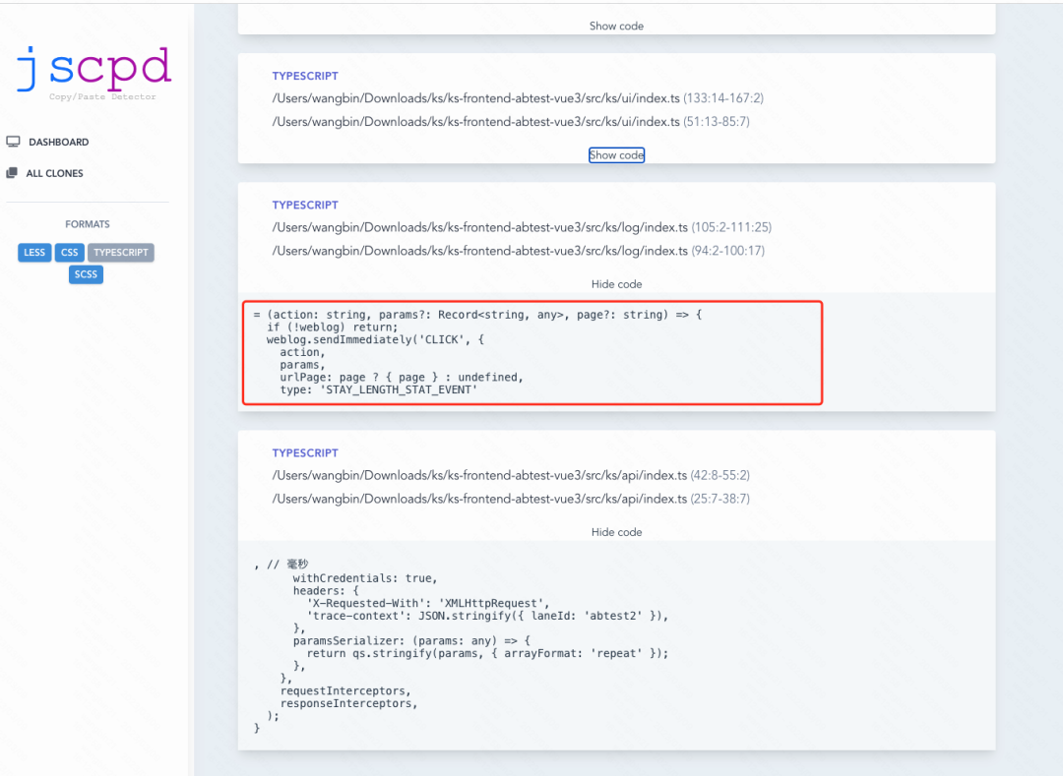Filter clones by SCSS format

click(x=86, y=274)
